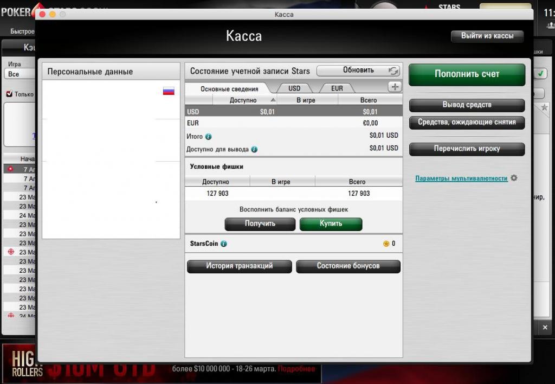Click the green Купить button
The width and height of the screenshot is (555, 384).
click(x=331, y=224)
